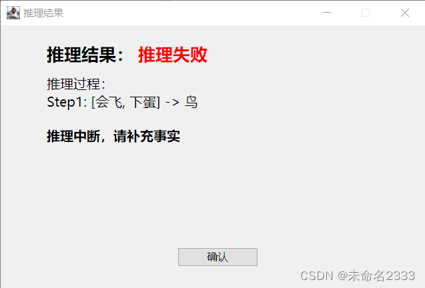Click the CSDN watermark text
This screenshot has width=425, height=288.
316,276
